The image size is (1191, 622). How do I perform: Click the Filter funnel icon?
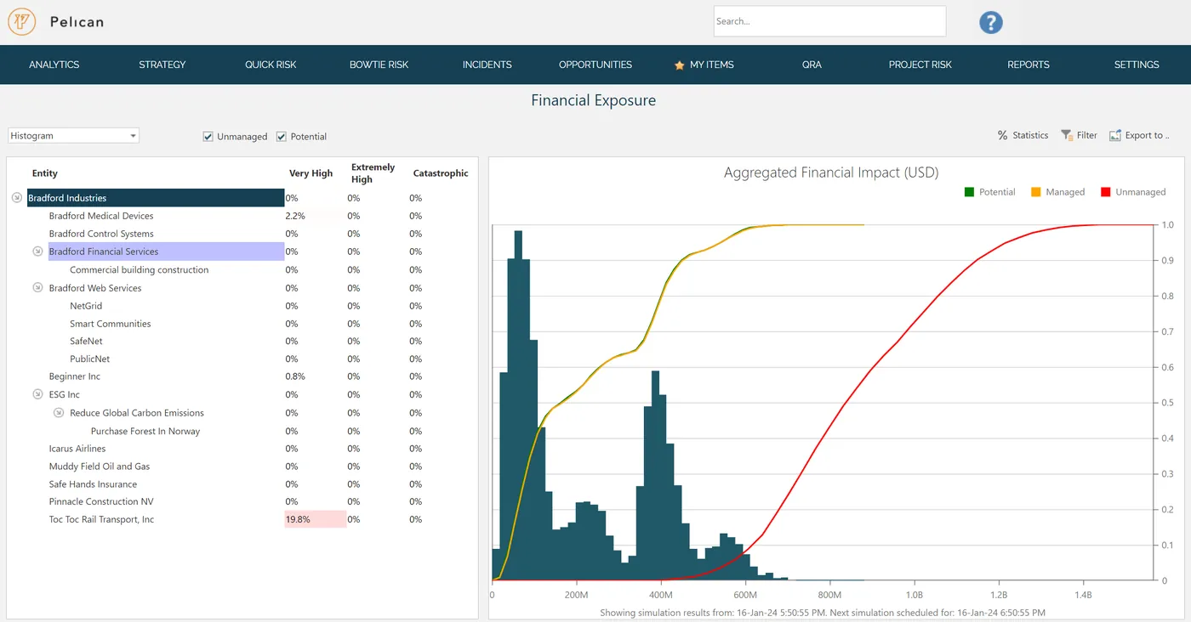(x=1066, y=135)
